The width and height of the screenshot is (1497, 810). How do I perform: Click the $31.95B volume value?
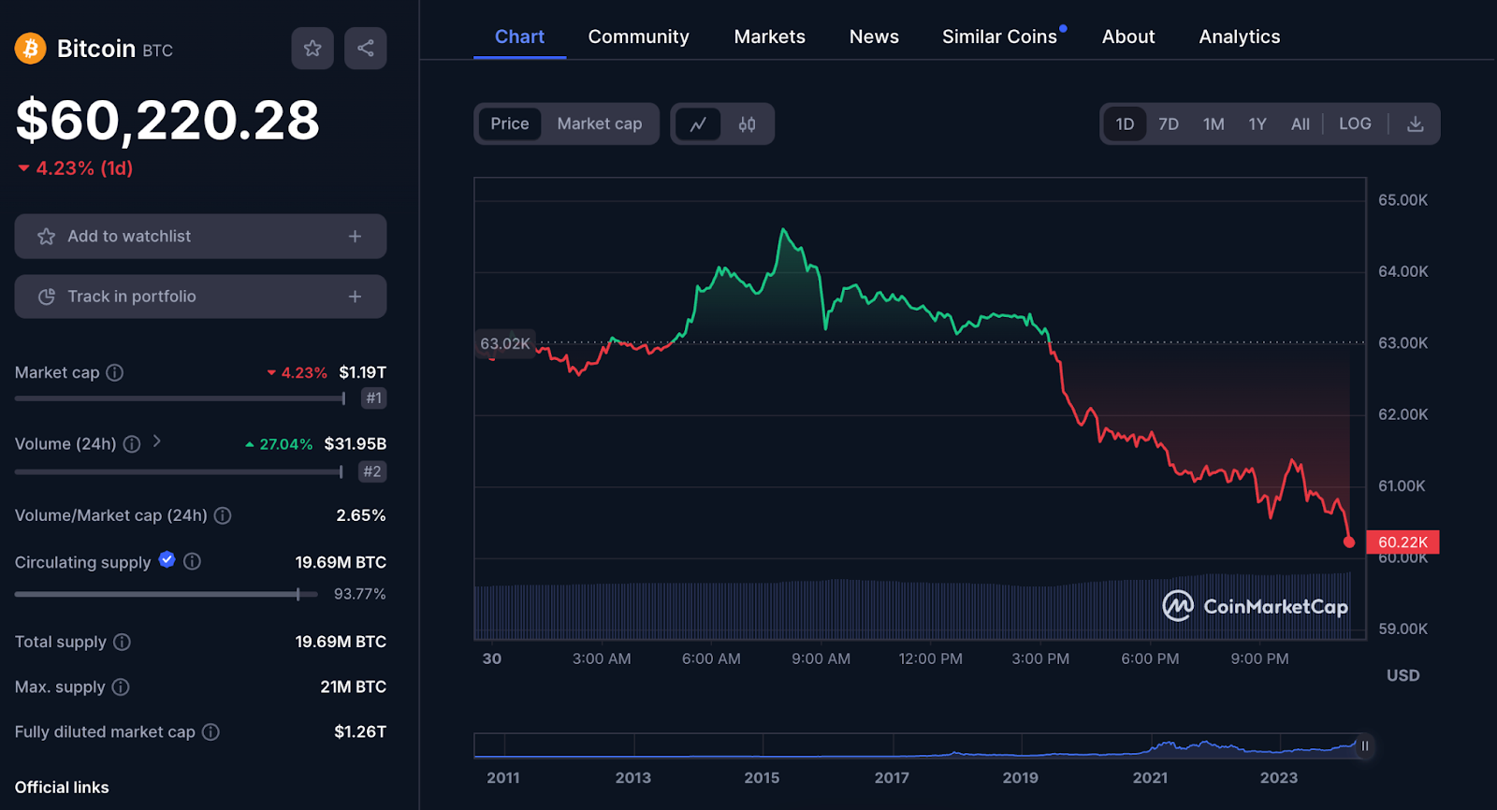[x=356, y=444]
